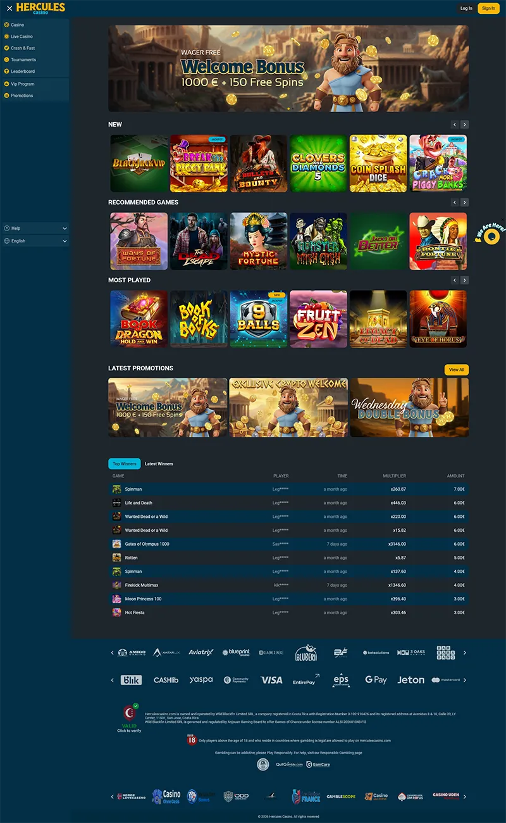
Task: Open Live Casino in the sidebar
Action: (35, 36)
